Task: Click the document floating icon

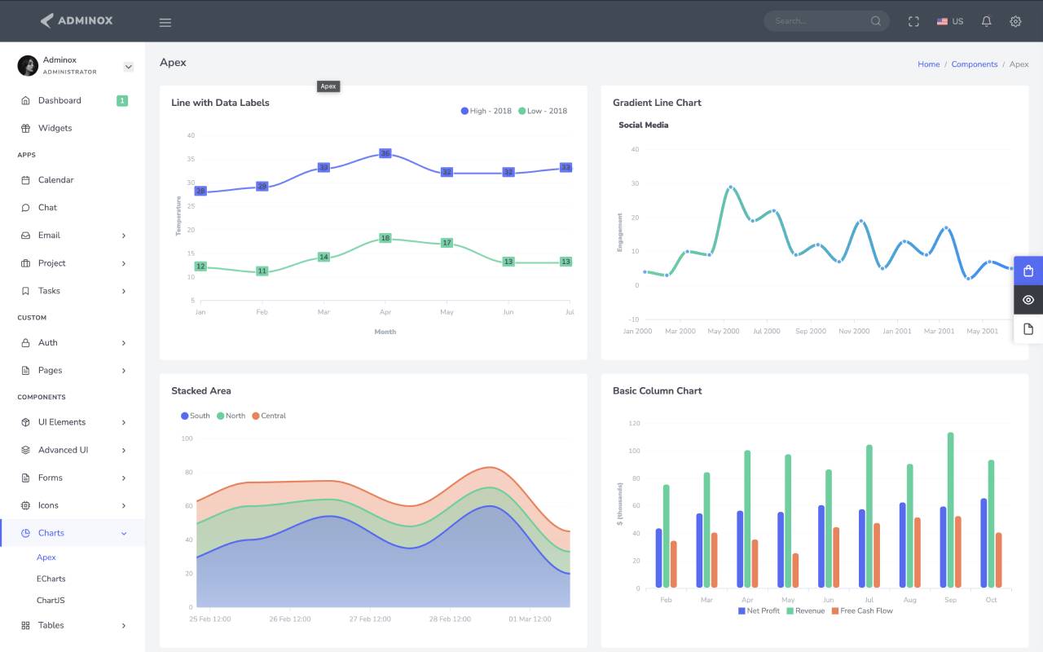Action: (1028, 328)
